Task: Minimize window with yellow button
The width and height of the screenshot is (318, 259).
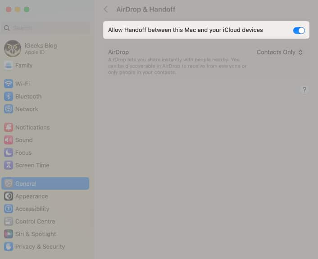Action: click(x=18, y=9)
